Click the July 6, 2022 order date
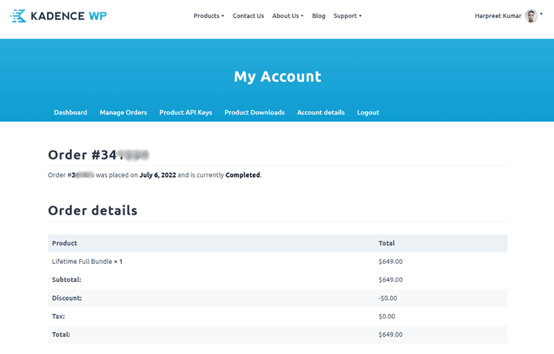Screen dimensions: 554x354 pyautogui.click(x=158, y=175)
